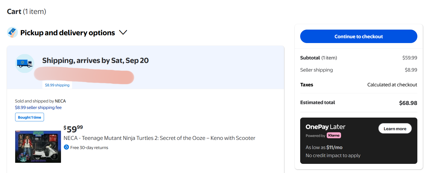Click the free returns circular arrow icon
This screenshot has width=433, height=173.
[x=66, y=147]
